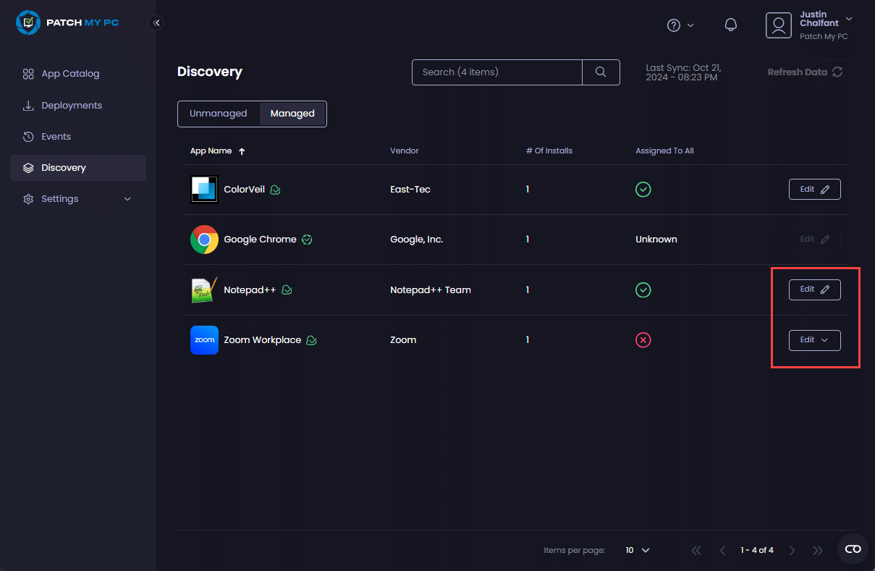Viewport: 875px width, 571px height.
Task: Collapse the sidebar with double-chevron icon
Action: point(156,22)
